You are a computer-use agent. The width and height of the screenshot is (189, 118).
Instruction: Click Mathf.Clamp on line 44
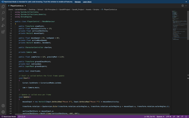click(x=46, y=114)
